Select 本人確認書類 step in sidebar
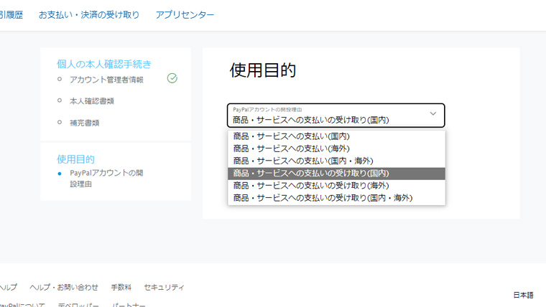 point(92,101)
